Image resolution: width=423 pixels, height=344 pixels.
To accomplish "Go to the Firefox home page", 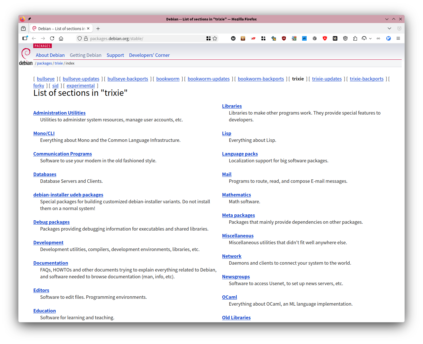I will (x=61, y=38).
